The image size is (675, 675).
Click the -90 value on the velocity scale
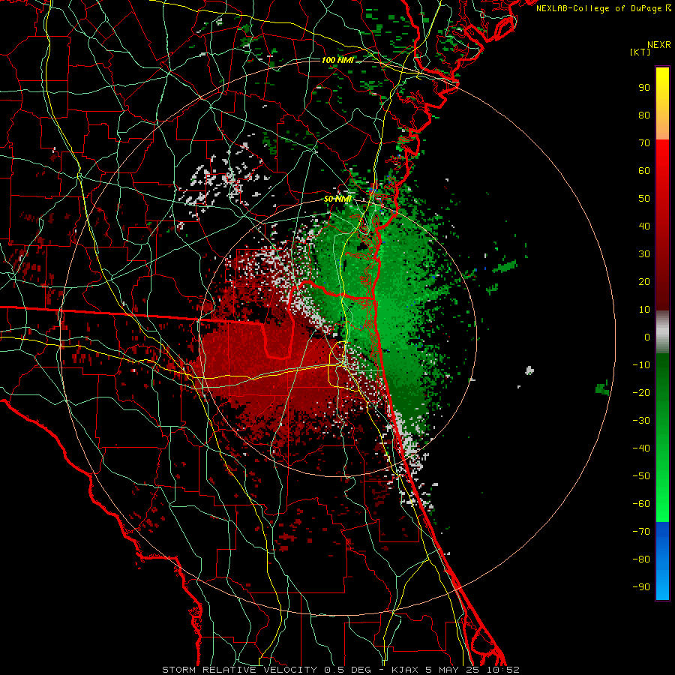click(641, 587)
